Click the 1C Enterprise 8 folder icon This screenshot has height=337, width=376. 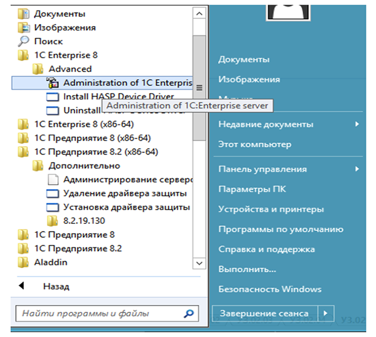click(23, 55)
